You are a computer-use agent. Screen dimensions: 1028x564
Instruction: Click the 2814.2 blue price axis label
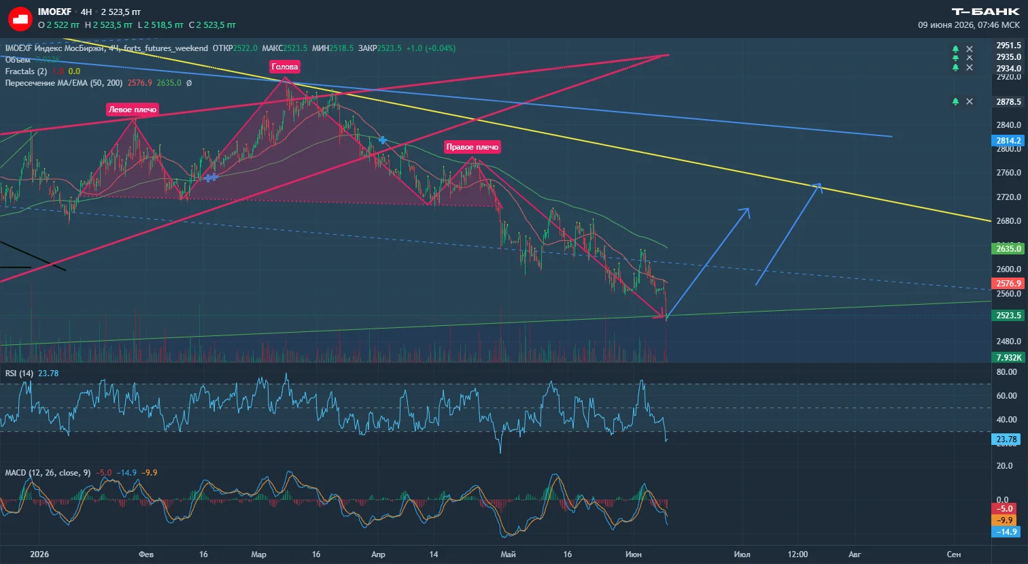(1008, 141)
